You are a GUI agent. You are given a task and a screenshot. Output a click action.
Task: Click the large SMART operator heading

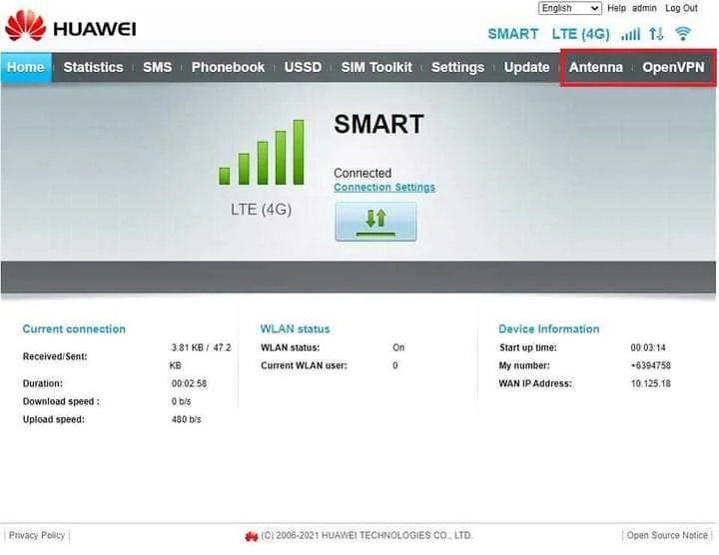click(x=378, y=124)
